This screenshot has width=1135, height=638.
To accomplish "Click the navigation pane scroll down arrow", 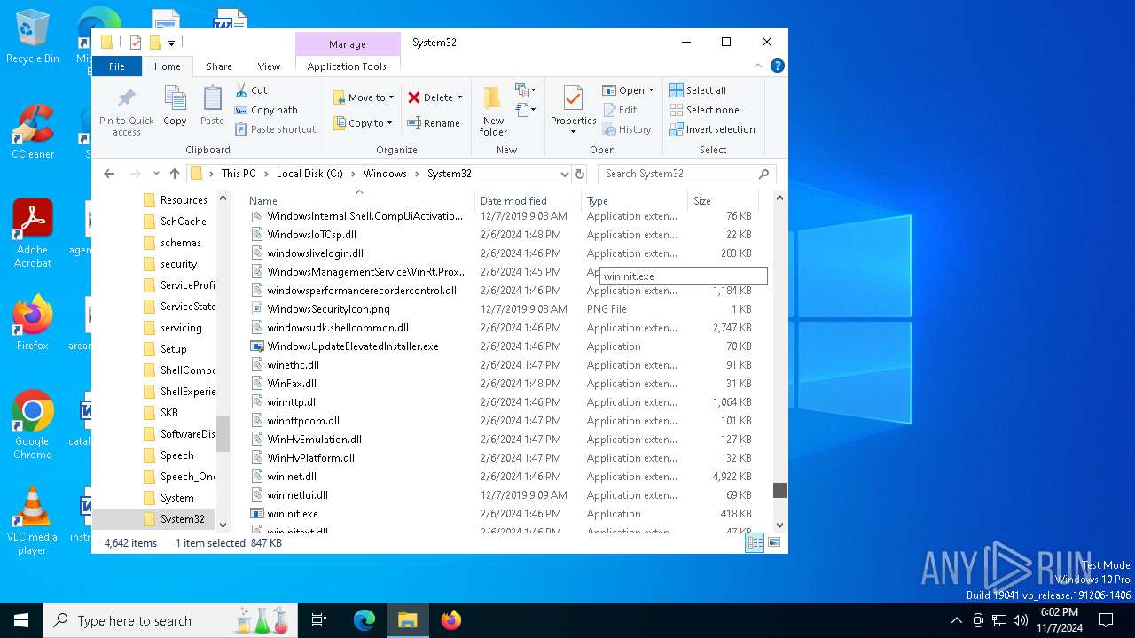I will 223,525.
